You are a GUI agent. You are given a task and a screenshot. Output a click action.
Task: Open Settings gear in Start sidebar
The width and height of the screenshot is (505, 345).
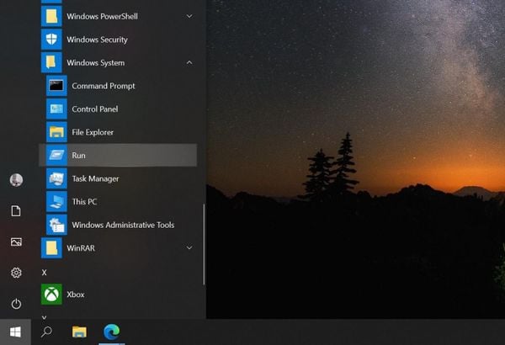point(16,273)
